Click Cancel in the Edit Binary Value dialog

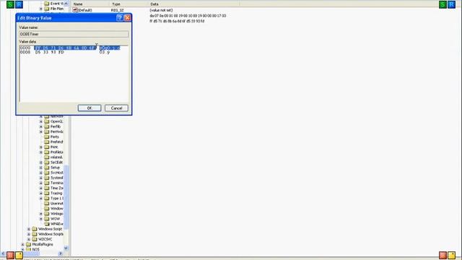coord(116,108)
